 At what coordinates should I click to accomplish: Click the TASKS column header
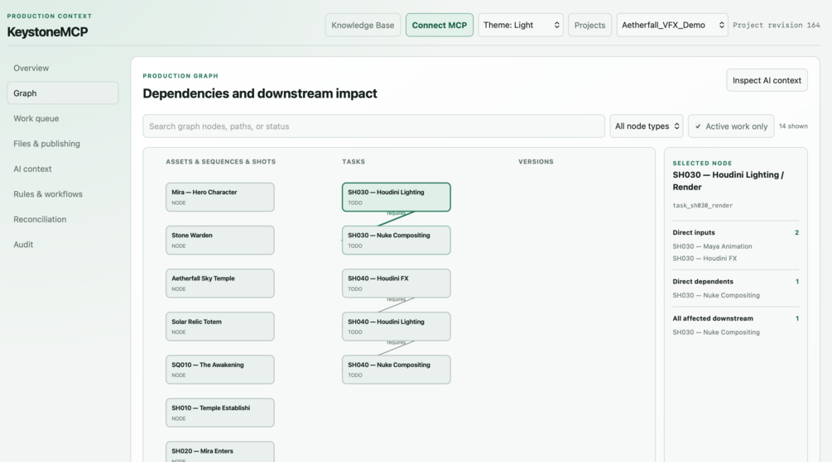click(x=353, y=162)
